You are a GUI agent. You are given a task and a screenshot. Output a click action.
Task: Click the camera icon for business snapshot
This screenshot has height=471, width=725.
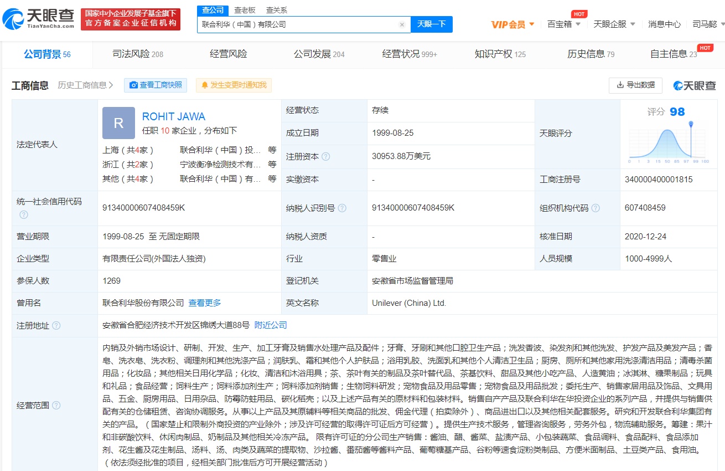pos(133,85)
